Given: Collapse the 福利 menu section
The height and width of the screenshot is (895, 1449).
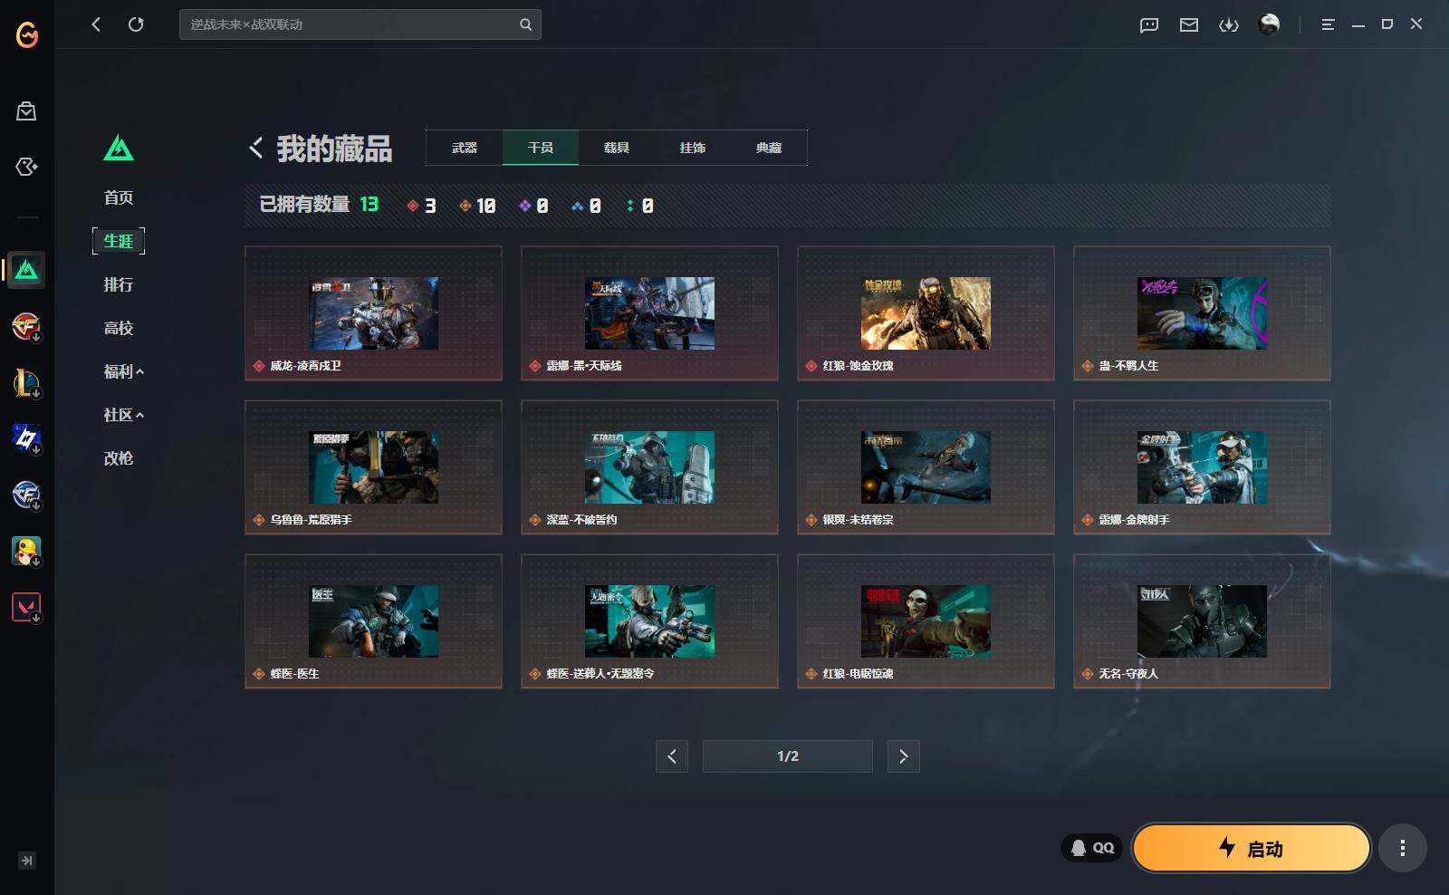Looking at the screenshot, I should click(x=124, y=371).
